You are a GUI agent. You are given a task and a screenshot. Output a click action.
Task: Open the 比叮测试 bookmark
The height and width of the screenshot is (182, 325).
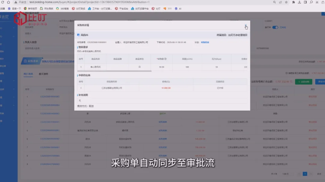79,9
